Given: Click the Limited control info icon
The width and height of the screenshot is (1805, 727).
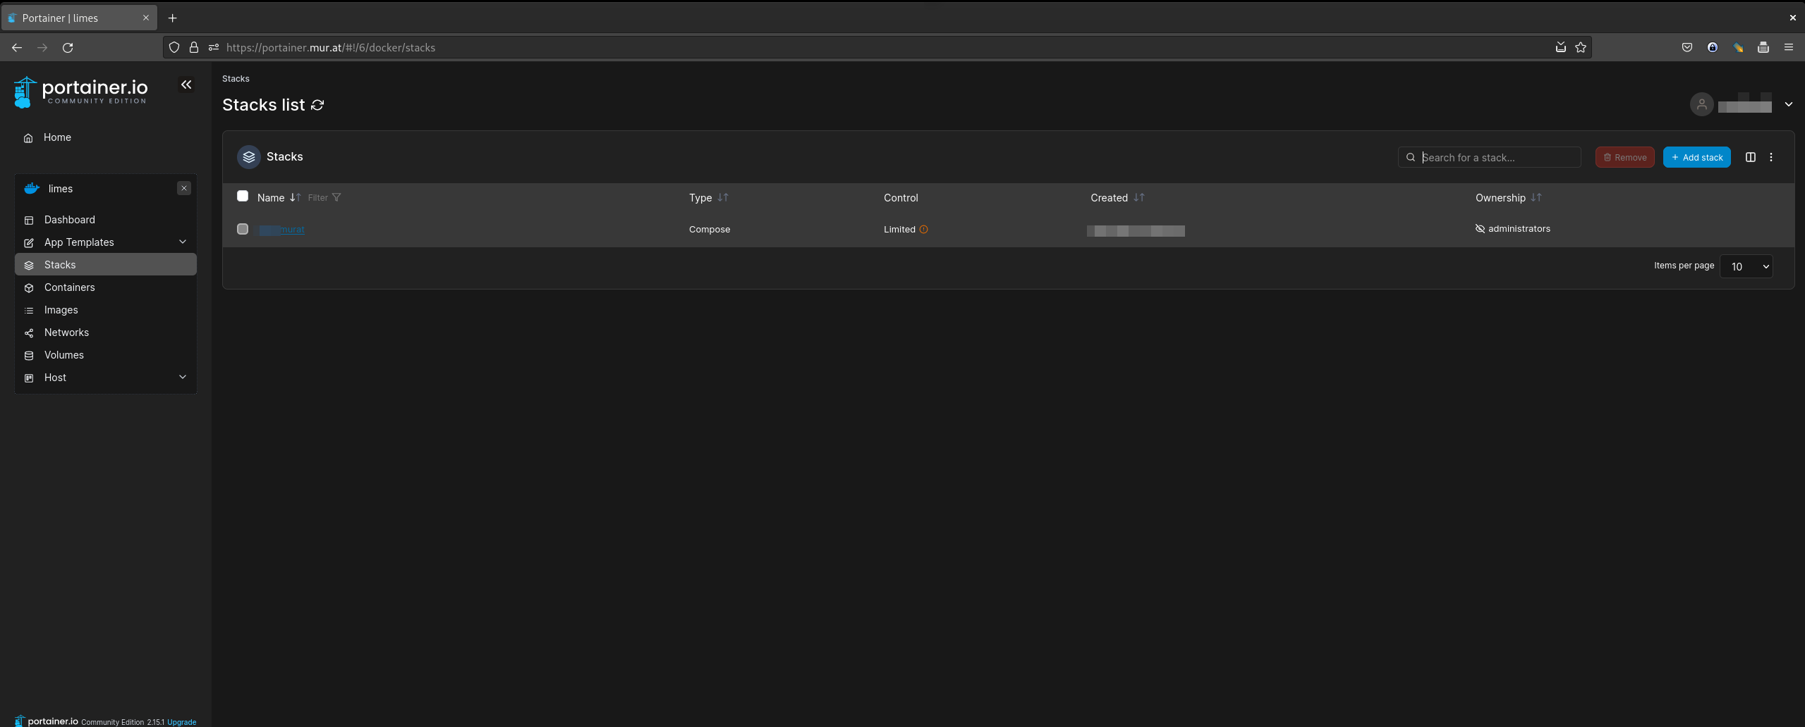Looking at the screenshot, I should [x=923, y=230].
